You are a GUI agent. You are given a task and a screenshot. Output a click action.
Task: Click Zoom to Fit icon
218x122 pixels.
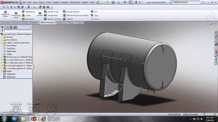coord(4,7)
